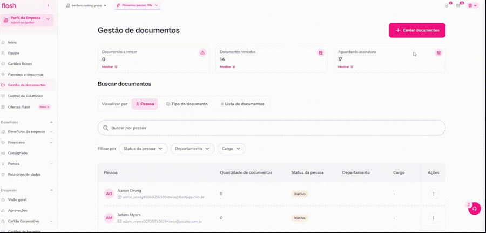
Task: Open actions menu for Adam Myers
Action: tap(433, 218)
